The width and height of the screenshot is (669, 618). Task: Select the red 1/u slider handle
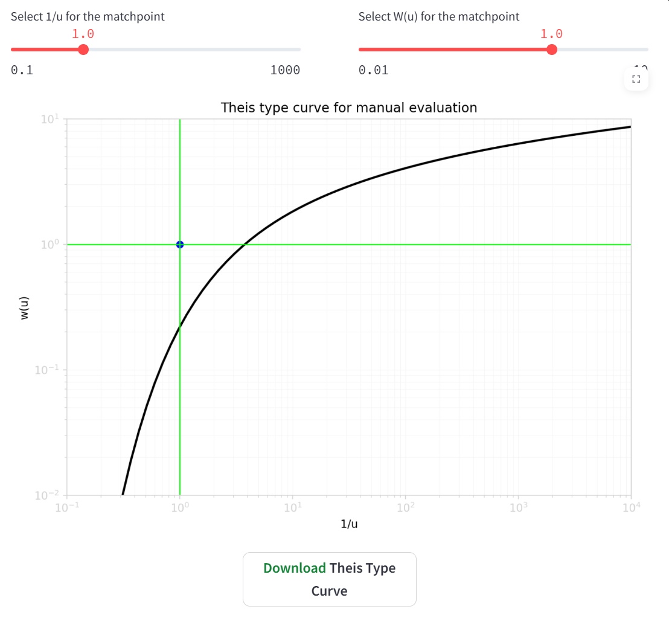(83, 49)
